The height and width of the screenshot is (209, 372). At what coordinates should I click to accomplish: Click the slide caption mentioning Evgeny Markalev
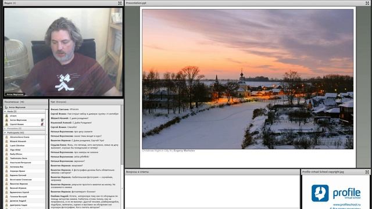tap(169, 151)
